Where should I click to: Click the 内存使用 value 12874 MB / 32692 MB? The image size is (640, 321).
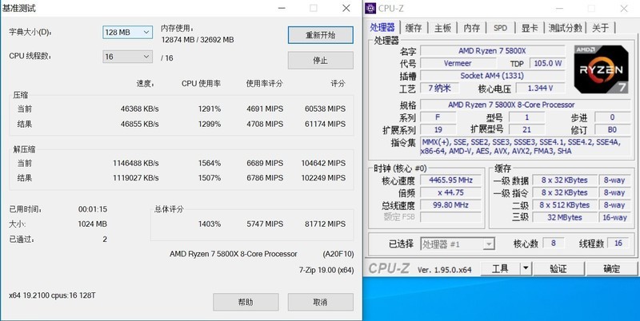[x=198, y=39]
